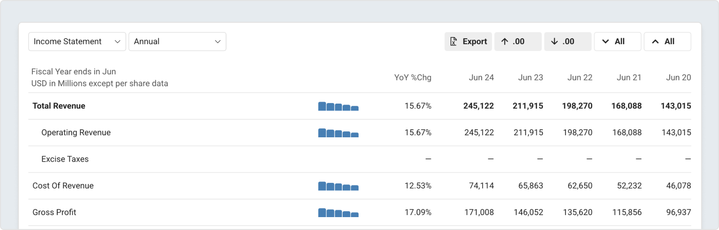
Task: Click the Cost Of Revenue sparkline
Action: pyautogui.click(x=338, y=186)
